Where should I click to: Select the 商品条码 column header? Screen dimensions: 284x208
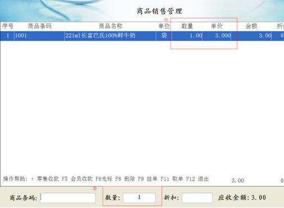point(40,26)
